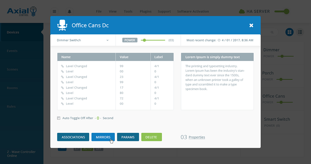Image resolution: width=311 pixels, height=164 pixels.
Task: Open the Support menu
Action: pyautogui.click(x=164, y=12)
